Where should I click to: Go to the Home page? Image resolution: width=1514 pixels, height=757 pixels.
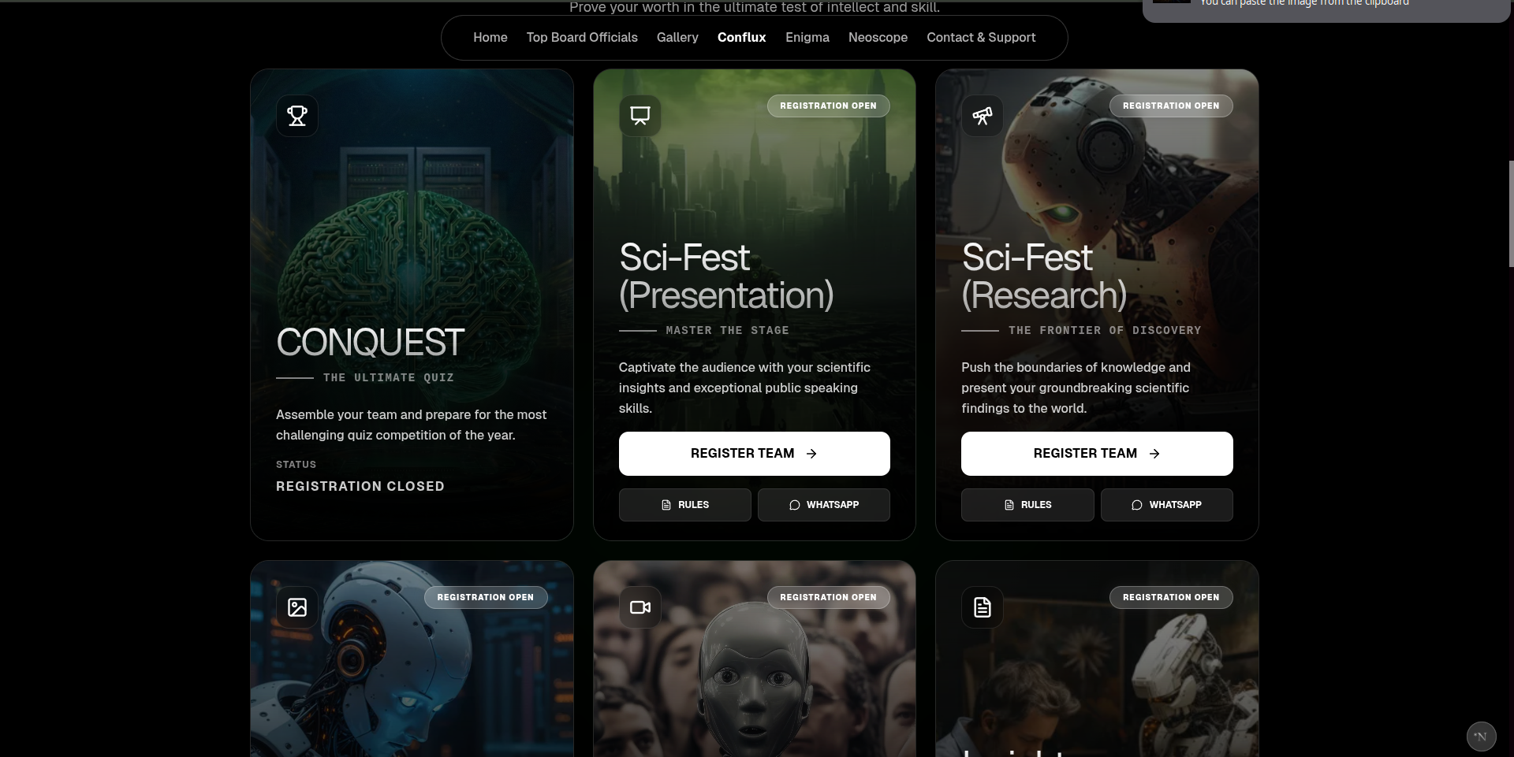[490, 37]
